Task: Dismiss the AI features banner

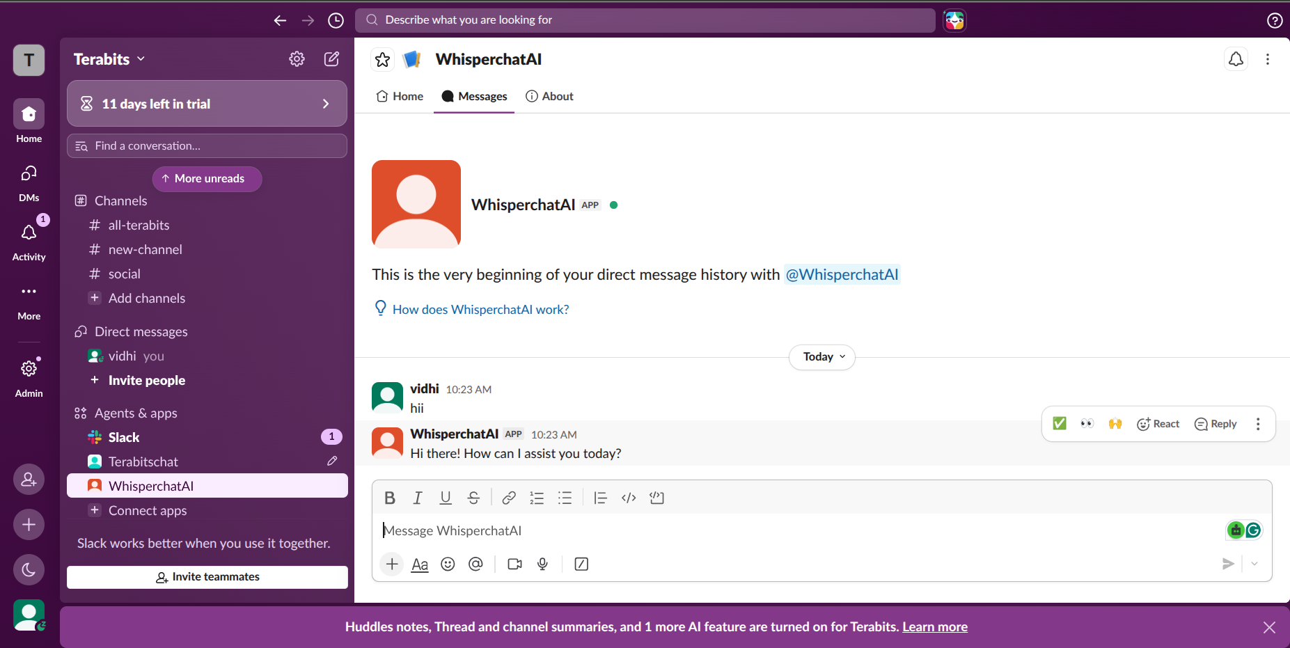Action: [1269, 627]
